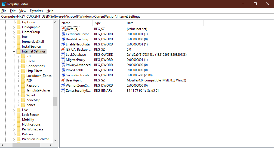Click the ZonesSecurityU... binary value icon

(x=63, y=90)
